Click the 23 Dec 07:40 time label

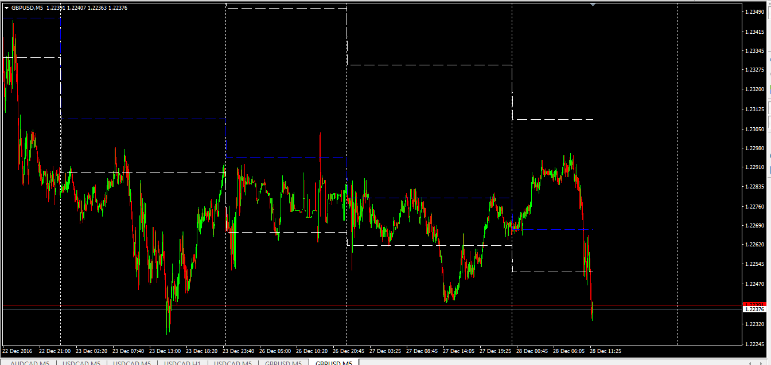pos(128,351)
